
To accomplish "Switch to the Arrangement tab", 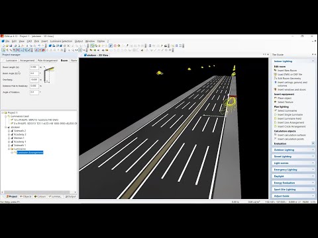I will coord(27,60).
